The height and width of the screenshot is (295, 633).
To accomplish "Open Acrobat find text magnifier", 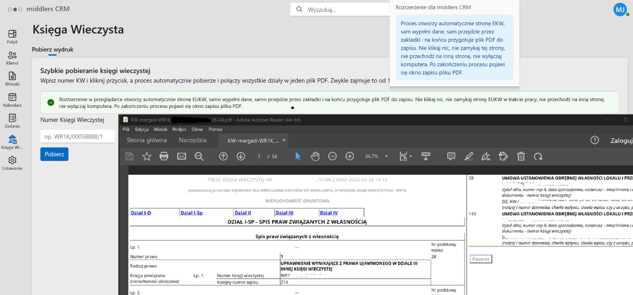I will (199, 156).
